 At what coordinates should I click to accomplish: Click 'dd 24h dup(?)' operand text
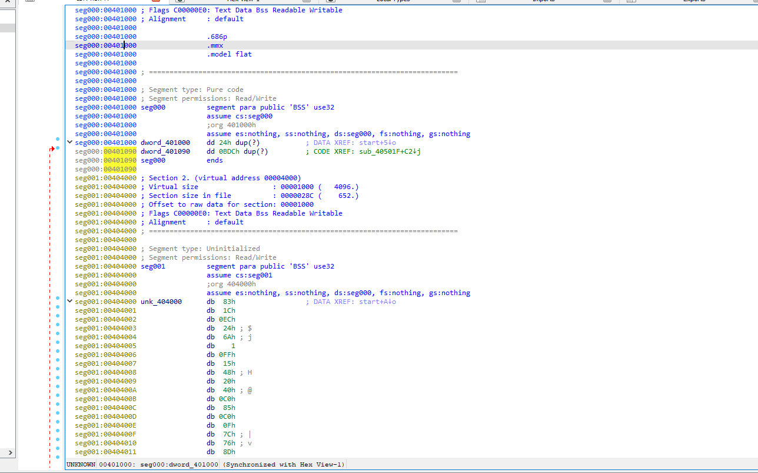point(233,143)
